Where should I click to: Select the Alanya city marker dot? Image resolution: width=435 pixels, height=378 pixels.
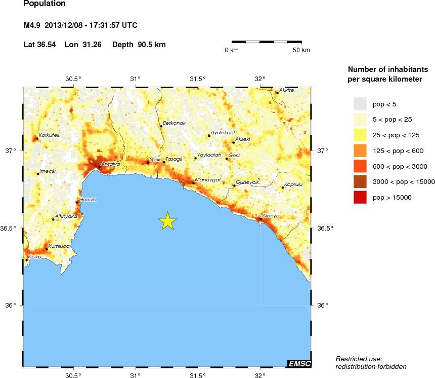pos(260,219)
